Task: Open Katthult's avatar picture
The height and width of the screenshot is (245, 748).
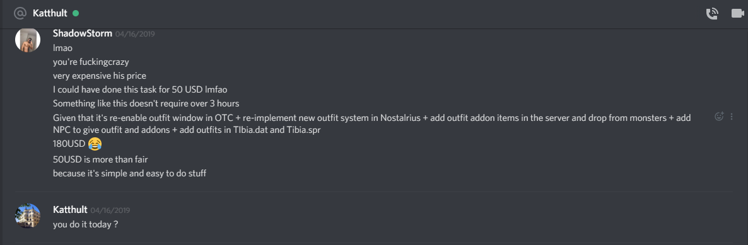Action: 28,216
